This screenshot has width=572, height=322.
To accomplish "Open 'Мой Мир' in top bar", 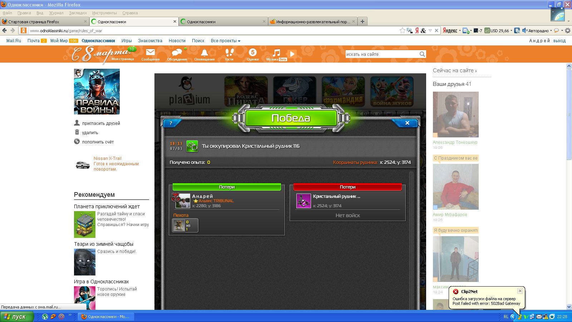I will click(59, 41).
